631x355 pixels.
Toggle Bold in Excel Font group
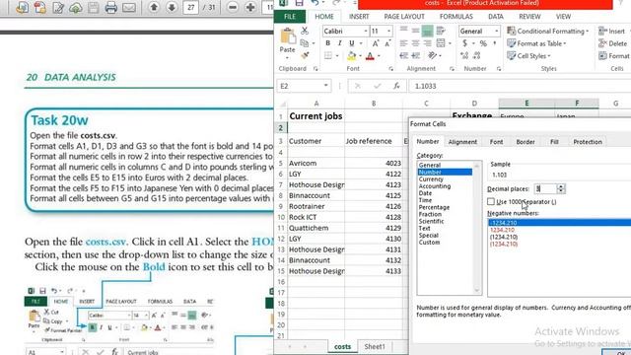(x=327, y=43)
